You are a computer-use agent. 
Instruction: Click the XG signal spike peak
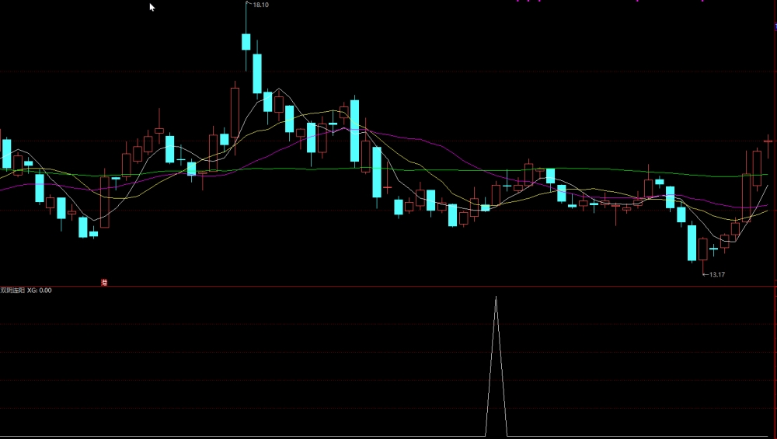(x=496, y=298)
